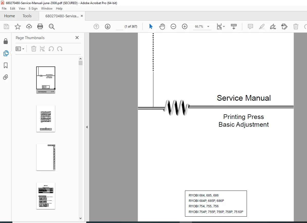Switch to the Tools tab
Viewport: 307px width, 223px height.
tap(27, 16)
